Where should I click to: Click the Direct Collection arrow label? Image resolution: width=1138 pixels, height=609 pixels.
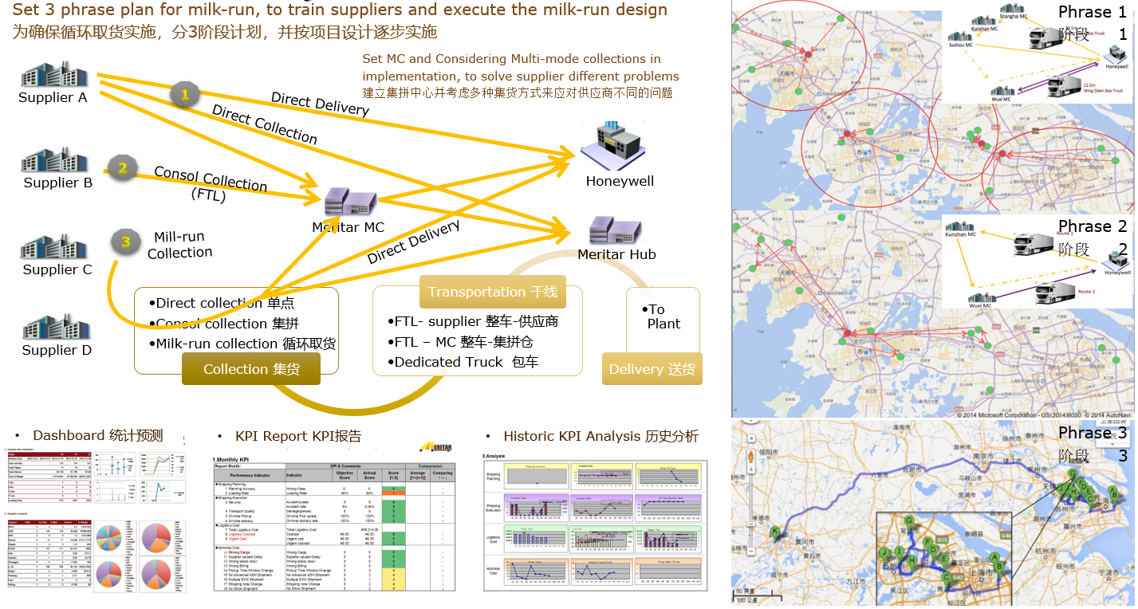[264, 125]
